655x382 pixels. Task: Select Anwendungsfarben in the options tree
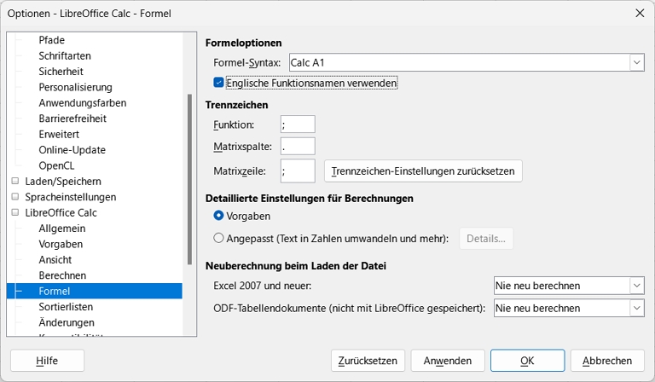(x=83, y=102)
